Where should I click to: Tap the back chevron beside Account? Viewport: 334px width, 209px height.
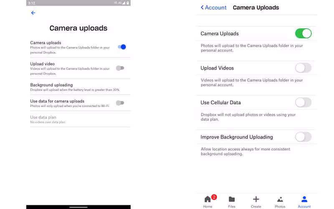pos(202,8)
